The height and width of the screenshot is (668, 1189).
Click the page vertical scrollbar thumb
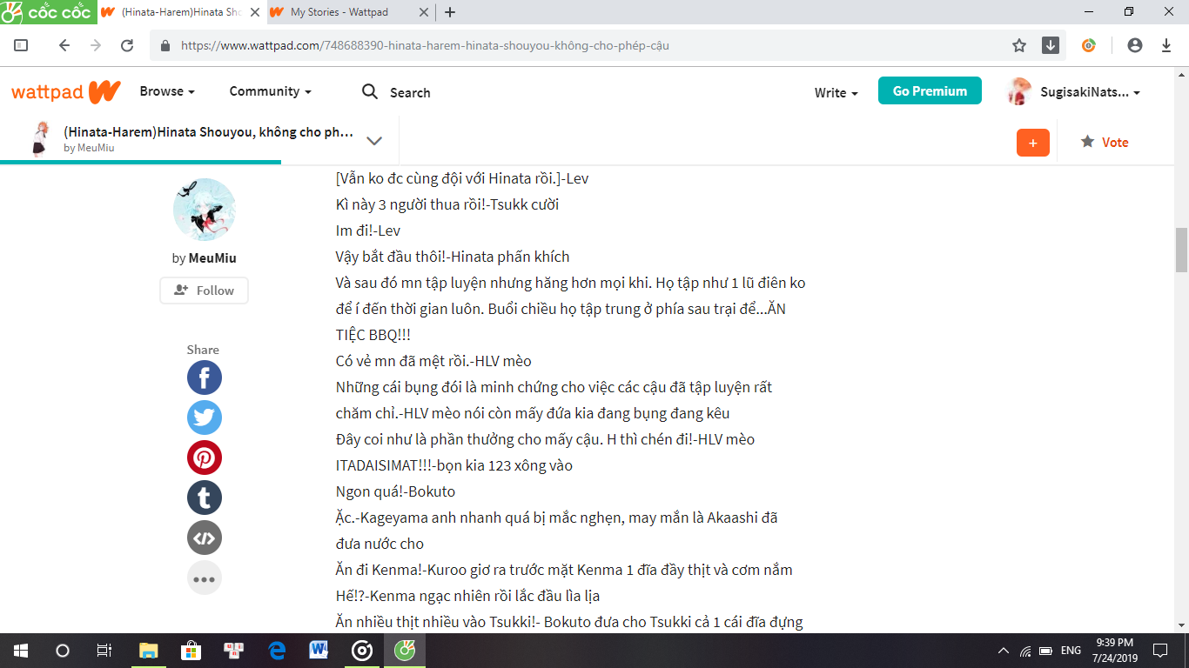click(x=1181, y=250)
